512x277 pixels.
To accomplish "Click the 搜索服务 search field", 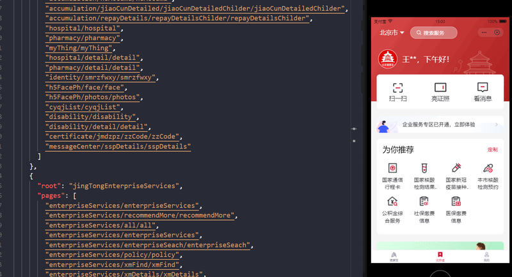I will click(x=434, y=33).
